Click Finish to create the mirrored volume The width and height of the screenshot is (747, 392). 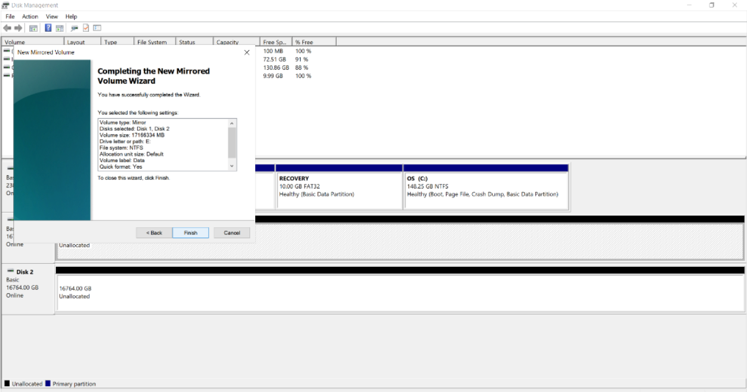pyautogui.click(x=191, y=233)
